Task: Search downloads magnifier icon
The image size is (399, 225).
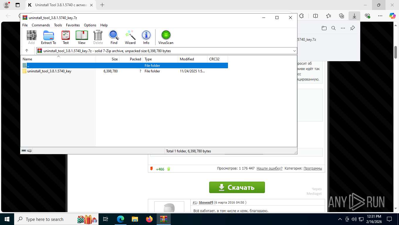Action: [333, 28]
